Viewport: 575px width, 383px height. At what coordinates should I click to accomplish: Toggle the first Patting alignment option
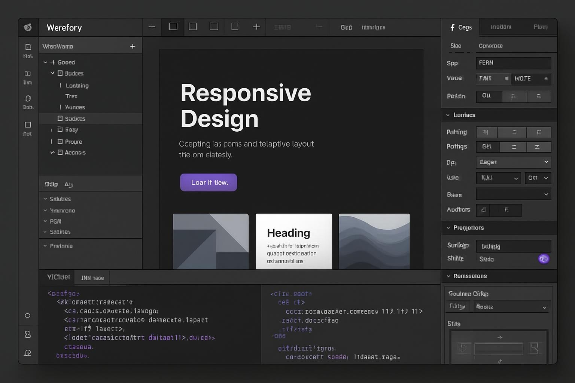coord(486,132)
